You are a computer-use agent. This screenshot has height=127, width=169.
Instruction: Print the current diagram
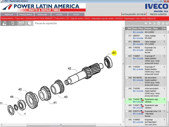pos(159,23)
